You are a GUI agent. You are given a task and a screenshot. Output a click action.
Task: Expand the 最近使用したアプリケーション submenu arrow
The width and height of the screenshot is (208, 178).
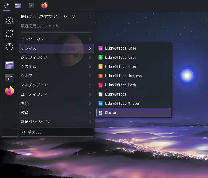click(x=90, y=17)
